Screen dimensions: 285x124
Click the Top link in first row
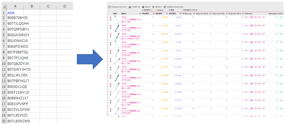(x=281, y=17)
